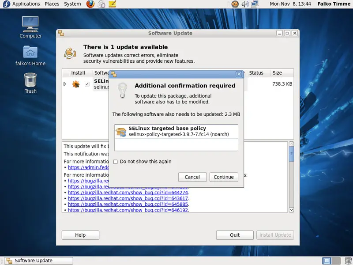Image resolution: width=353 pixels, height=265 pixels.
Task: Open the System menu
Action: pos(72,4)
